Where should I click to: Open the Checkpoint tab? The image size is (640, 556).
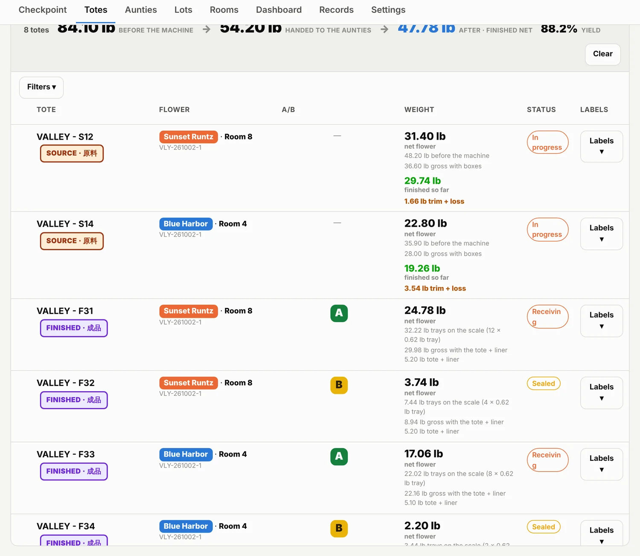tap(43, 10)
